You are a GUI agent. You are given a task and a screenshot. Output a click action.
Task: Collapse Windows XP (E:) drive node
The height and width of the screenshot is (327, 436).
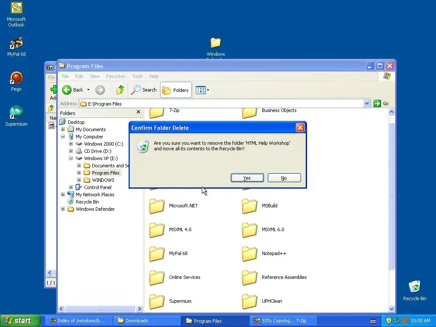[71, 158]
